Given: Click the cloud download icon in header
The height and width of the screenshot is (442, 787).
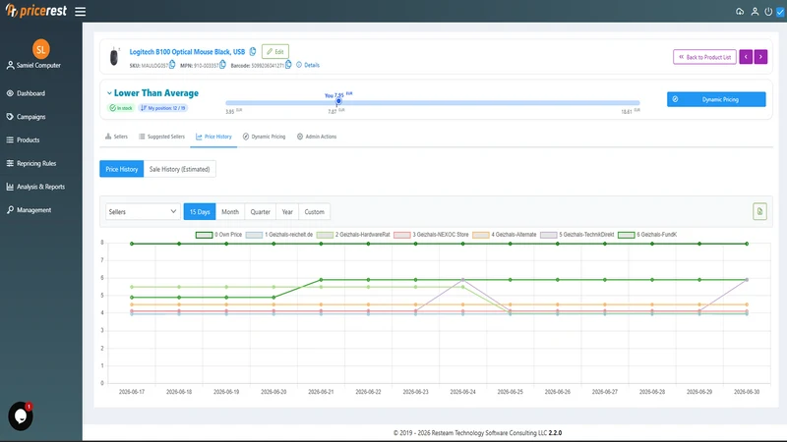Looking at the screenshot, I should pos(740,12).
